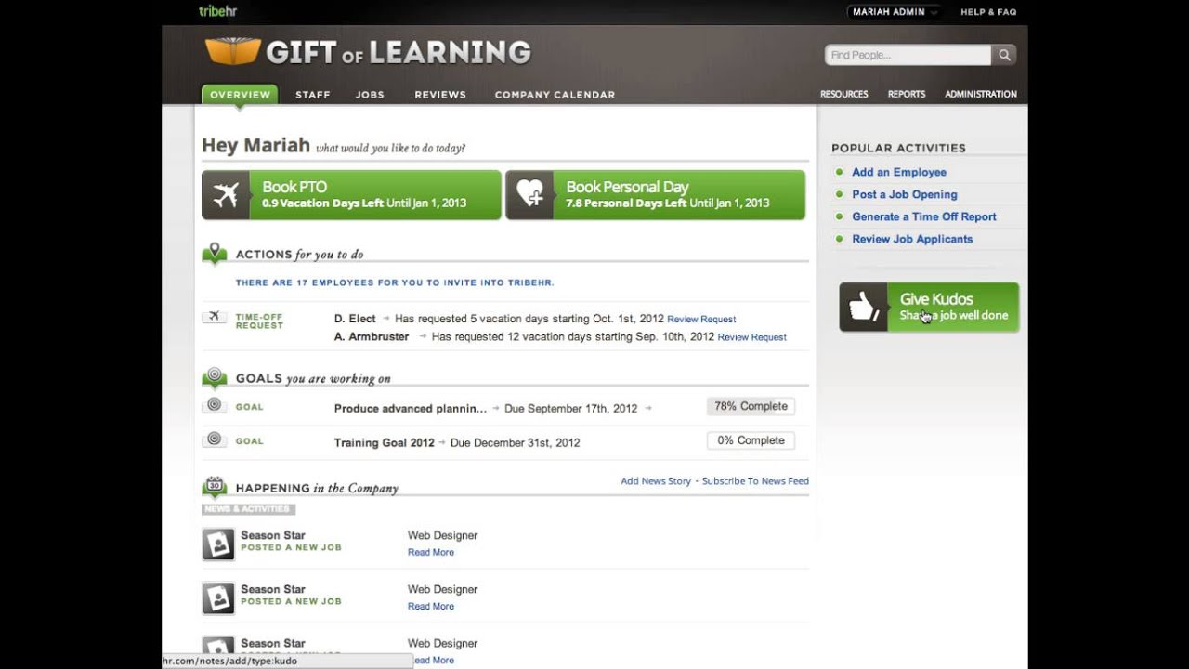Open the Produce advanced planning goal

tap(411, 408)
